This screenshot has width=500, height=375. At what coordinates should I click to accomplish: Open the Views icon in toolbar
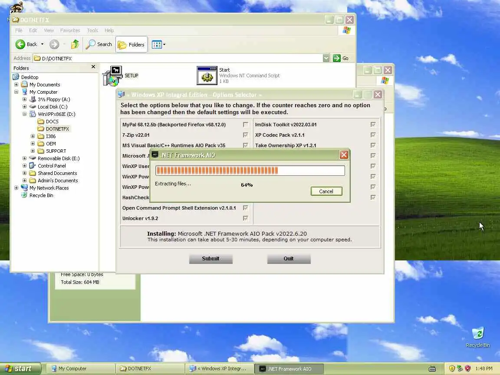click(x=157, y=44)
